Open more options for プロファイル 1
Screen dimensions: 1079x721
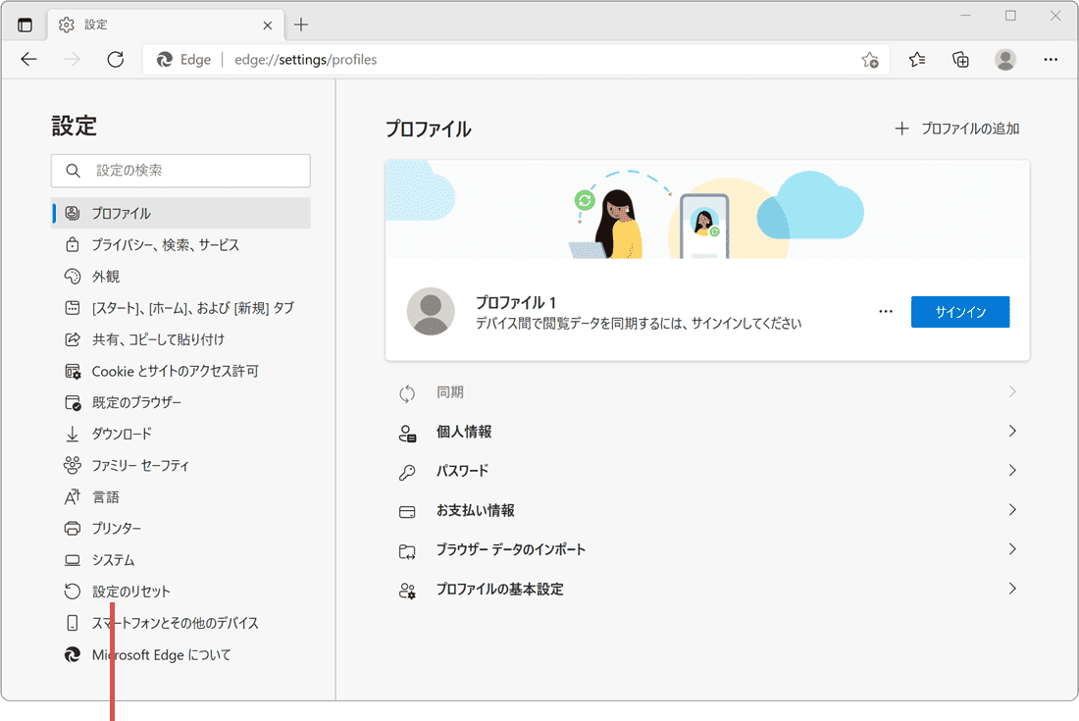coord(886,311)
